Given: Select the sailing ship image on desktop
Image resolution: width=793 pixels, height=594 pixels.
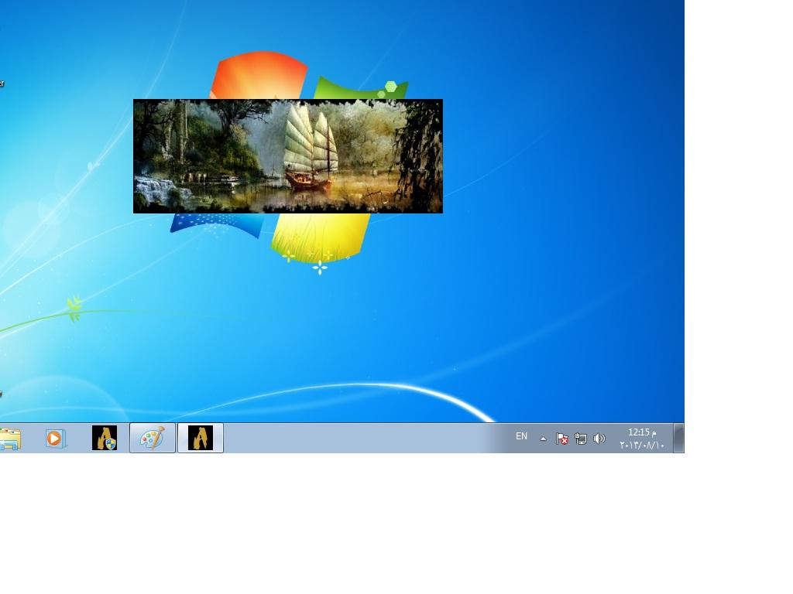Looking at the screenshot, I should coord(288,156).
